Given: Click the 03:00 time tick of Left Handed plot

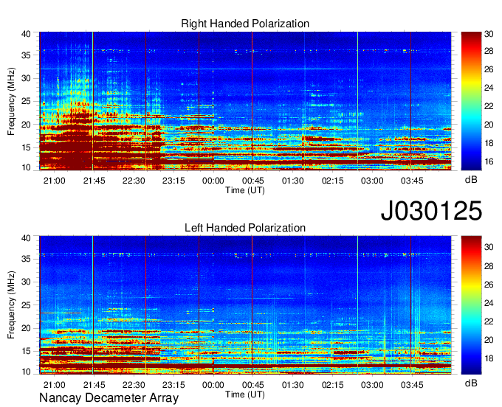Looking at the screenshot, I should (372, 385).
